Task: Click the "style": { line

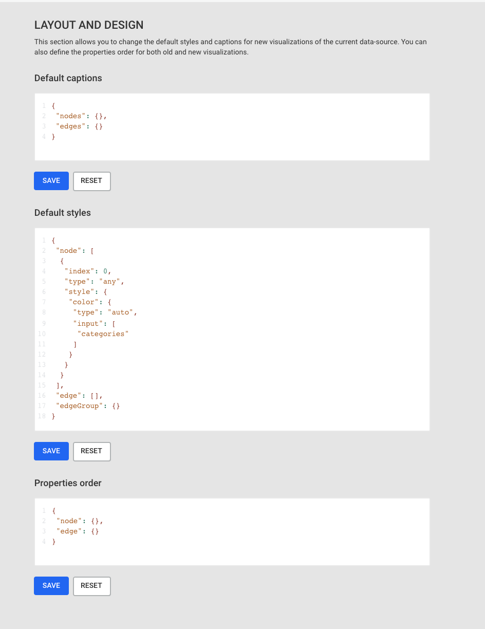Action: click(x=86, y=292)
